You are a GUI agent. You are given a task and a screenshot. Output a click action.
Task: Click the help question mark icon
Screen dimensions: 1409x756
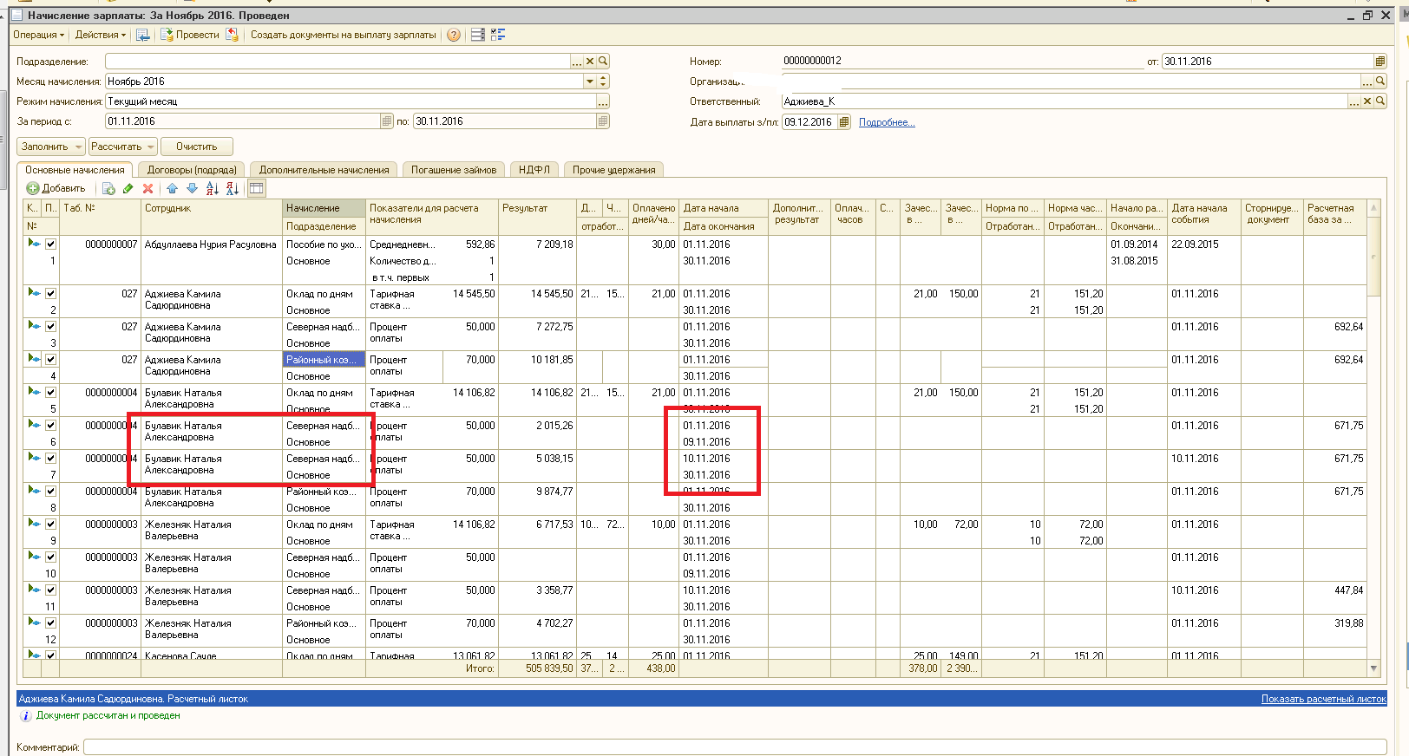pos(453,36)
